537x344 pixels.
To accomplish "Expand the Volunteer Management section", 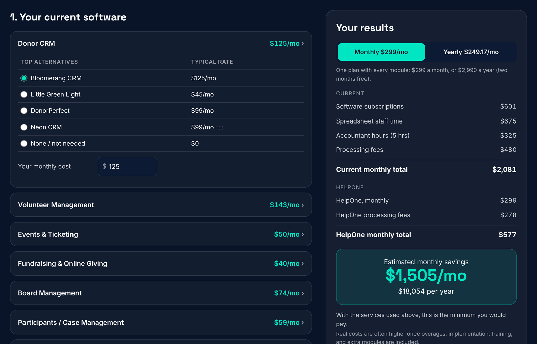I will pyautogui.click(x=161, y=205).
